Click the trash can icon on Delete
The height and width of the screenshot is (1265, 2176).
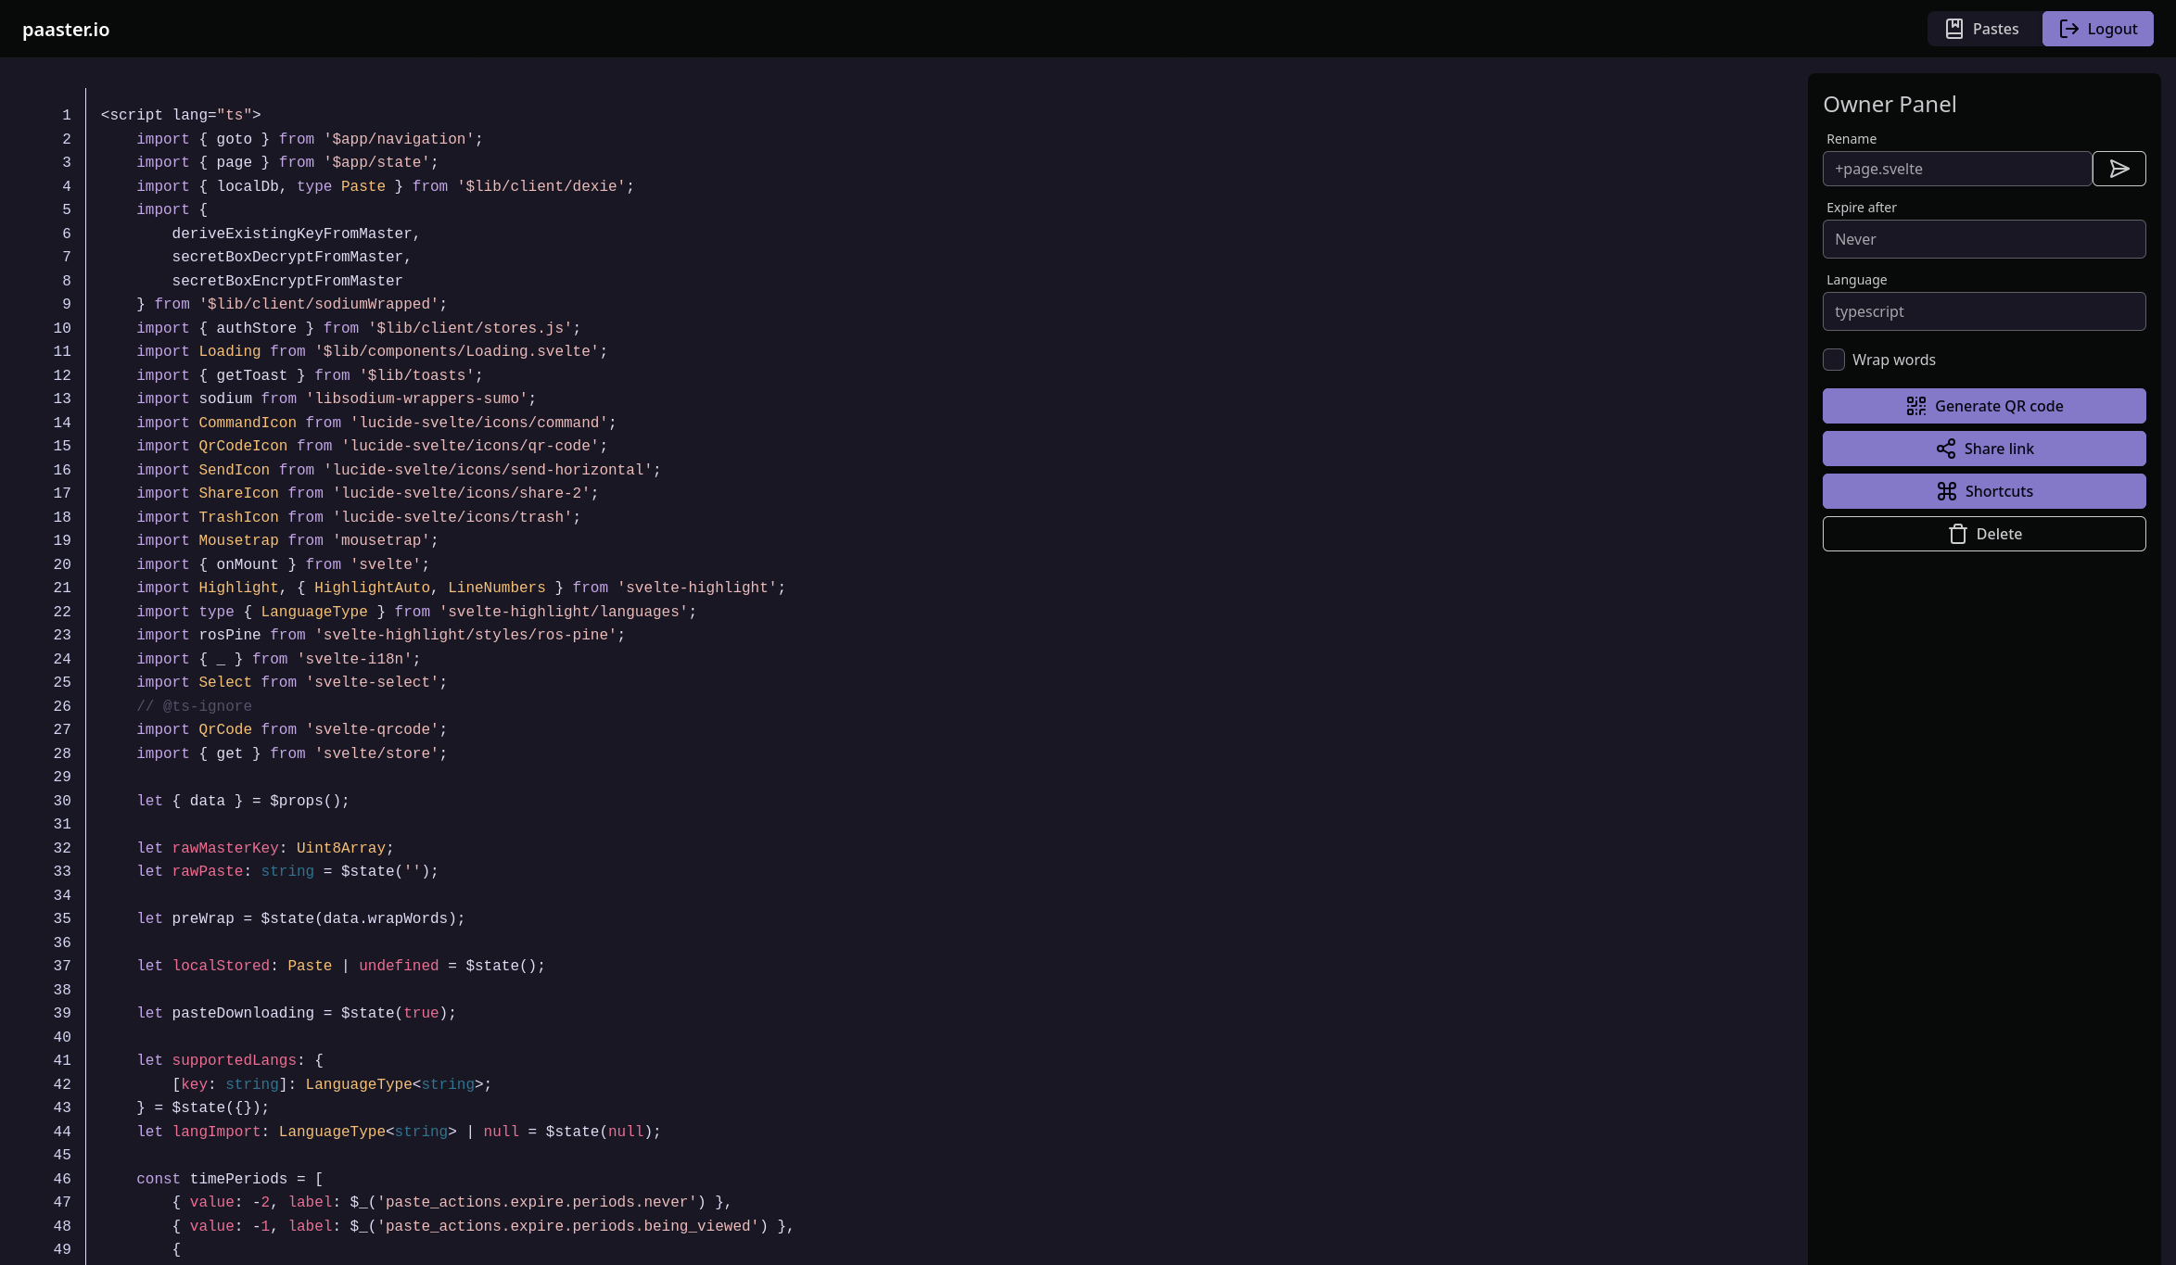click(x=1957, y=534)
